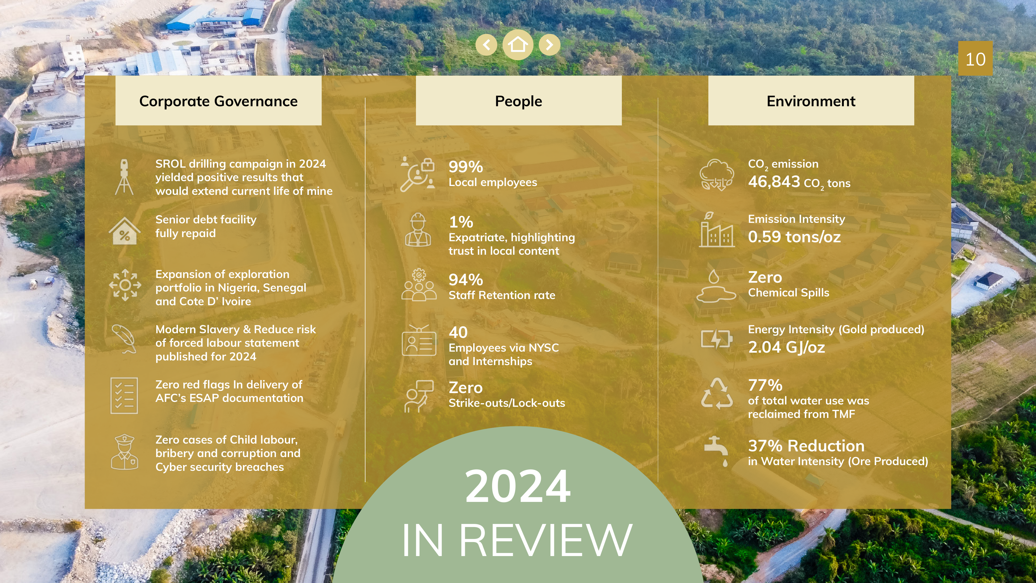Click the surveying tripod icon beside SROL drilling
This screenshot has height=583, width=1036.
[x=124, y=177]
